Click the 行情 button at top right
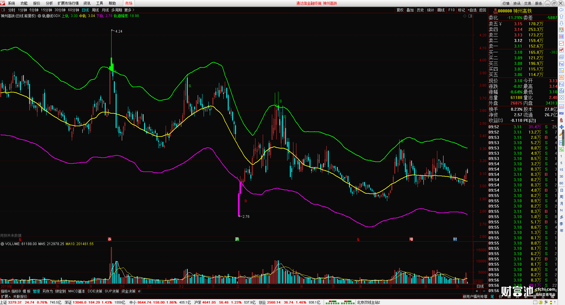565x305 pixels. coord(506,3)
